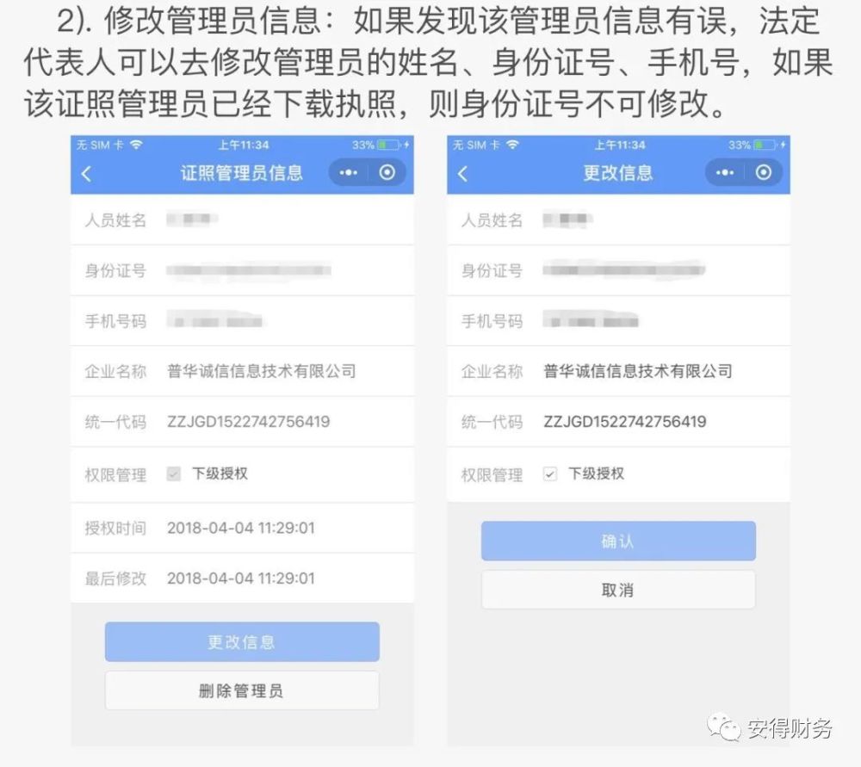Edit 手机号码 field in 更改信息 form
861x767 pixels.
618,320
